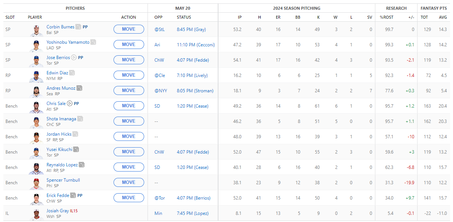Image resolution: width=453 pixels, height=222 pixels.
Task: Click the MOVE button for Edwin Diaz
Action: pyautogui.click(x=128, y=75)
